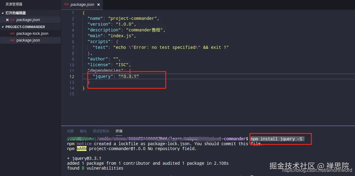Place cursor on "commander教程" description value
Image resolution: width=355 pixels, height=176 pixels.
(144, 30)
